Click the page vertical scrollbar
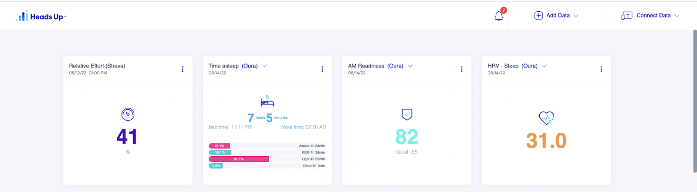The width and height of the screenshot is (697, 192). (x=695, y=101)
